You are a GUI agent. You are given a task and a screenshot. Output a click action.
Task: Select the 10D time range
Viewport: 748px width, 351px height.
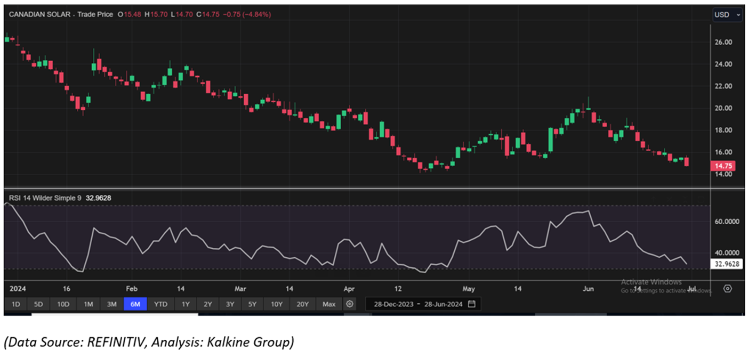coord(63,304)
